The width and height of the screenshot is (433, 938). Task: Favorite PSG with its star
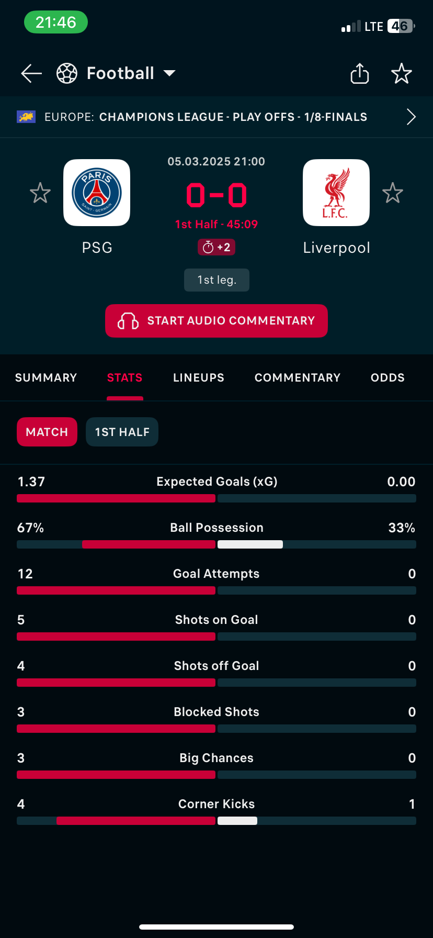point(40,193)
